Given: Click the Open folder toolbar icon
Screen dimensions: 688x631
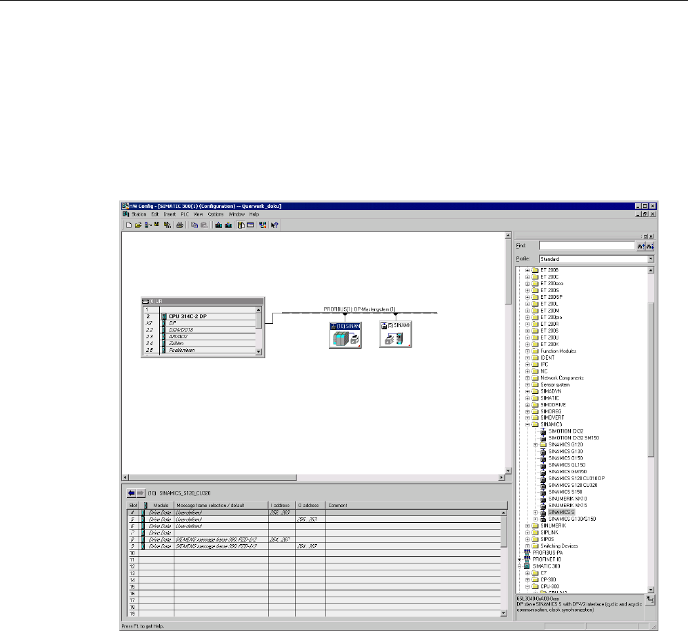Looking at the screenshot, I should click(138, 225).
